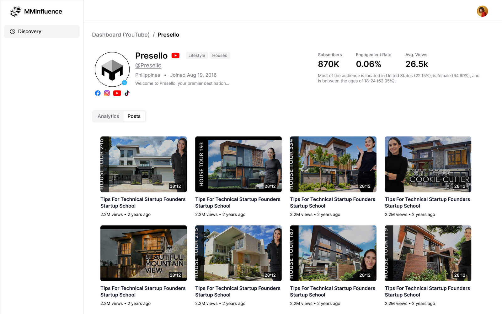The width and height of the screenshot is (502, 314).
Task: Open the @Presello handle link
Action: point(148,65)
